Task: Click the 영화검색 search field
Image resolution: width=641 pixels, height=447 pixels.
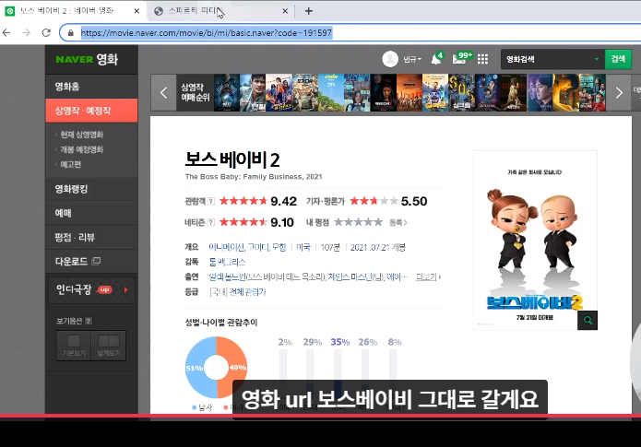Action: (x=548, y=59)
